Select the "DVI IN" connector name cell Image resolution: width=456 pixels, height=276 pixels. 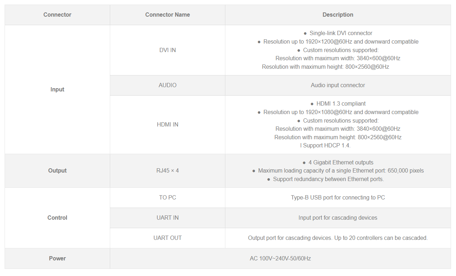click(168, 50)
